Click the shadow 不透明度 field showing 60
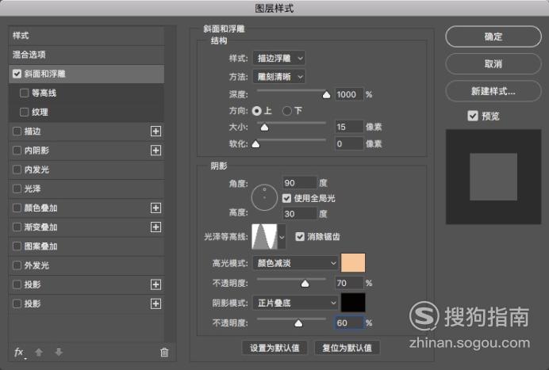Image resolution: width=549 pixels, height=370 pixels. coord(349,322)
